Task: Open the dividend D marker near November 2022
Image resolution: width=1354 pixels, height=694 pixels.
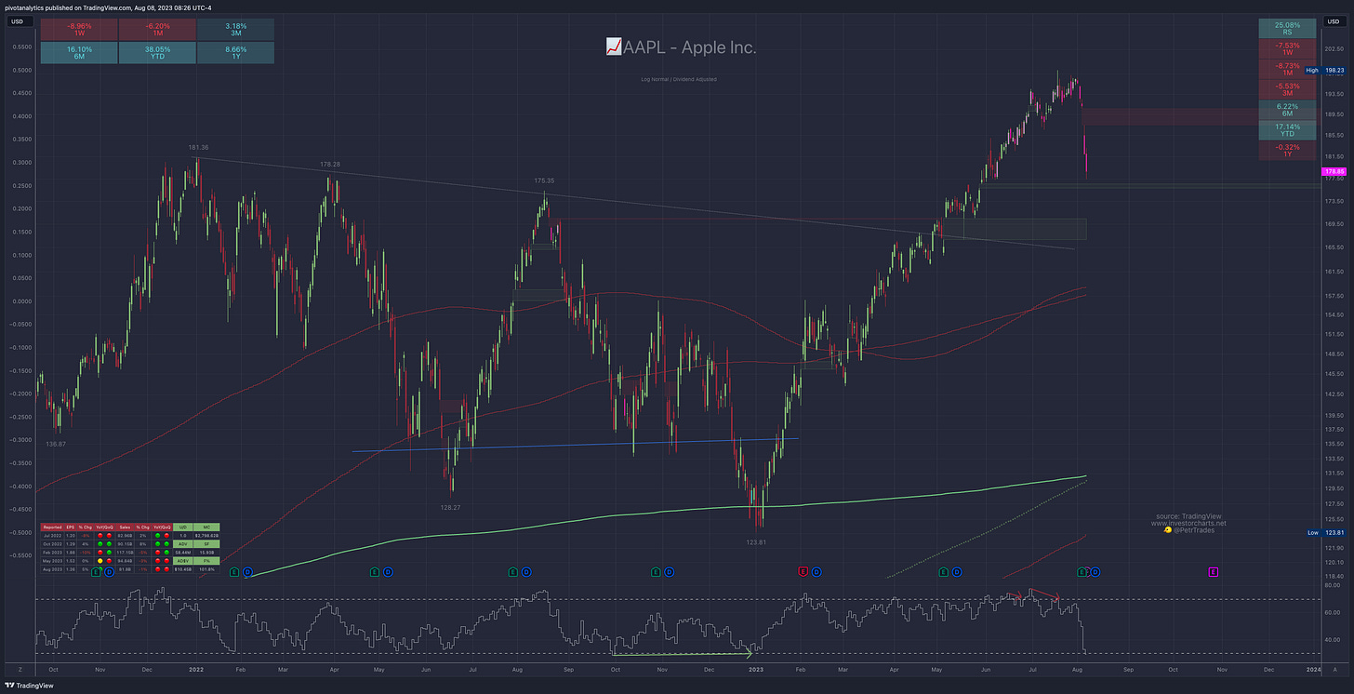Action: (x=669, y=572)
